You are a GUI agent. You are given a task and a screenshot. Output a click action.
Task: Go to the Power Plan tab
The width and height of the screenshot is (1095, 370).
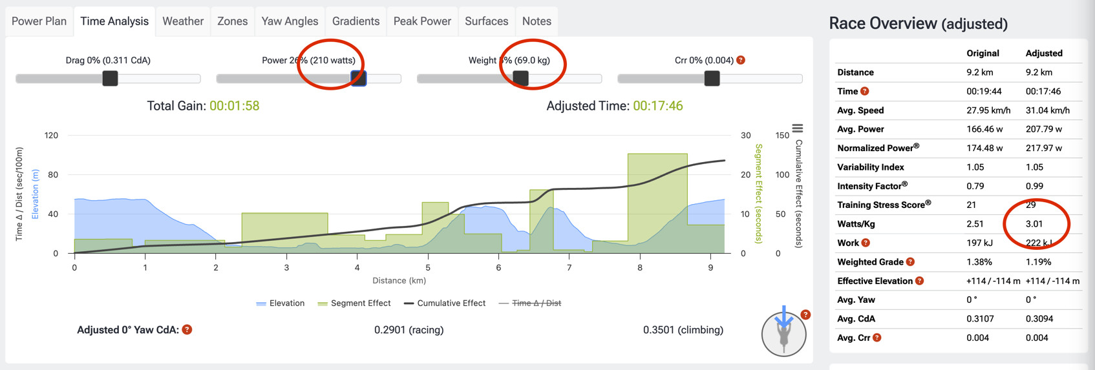[x=39, y=21]
